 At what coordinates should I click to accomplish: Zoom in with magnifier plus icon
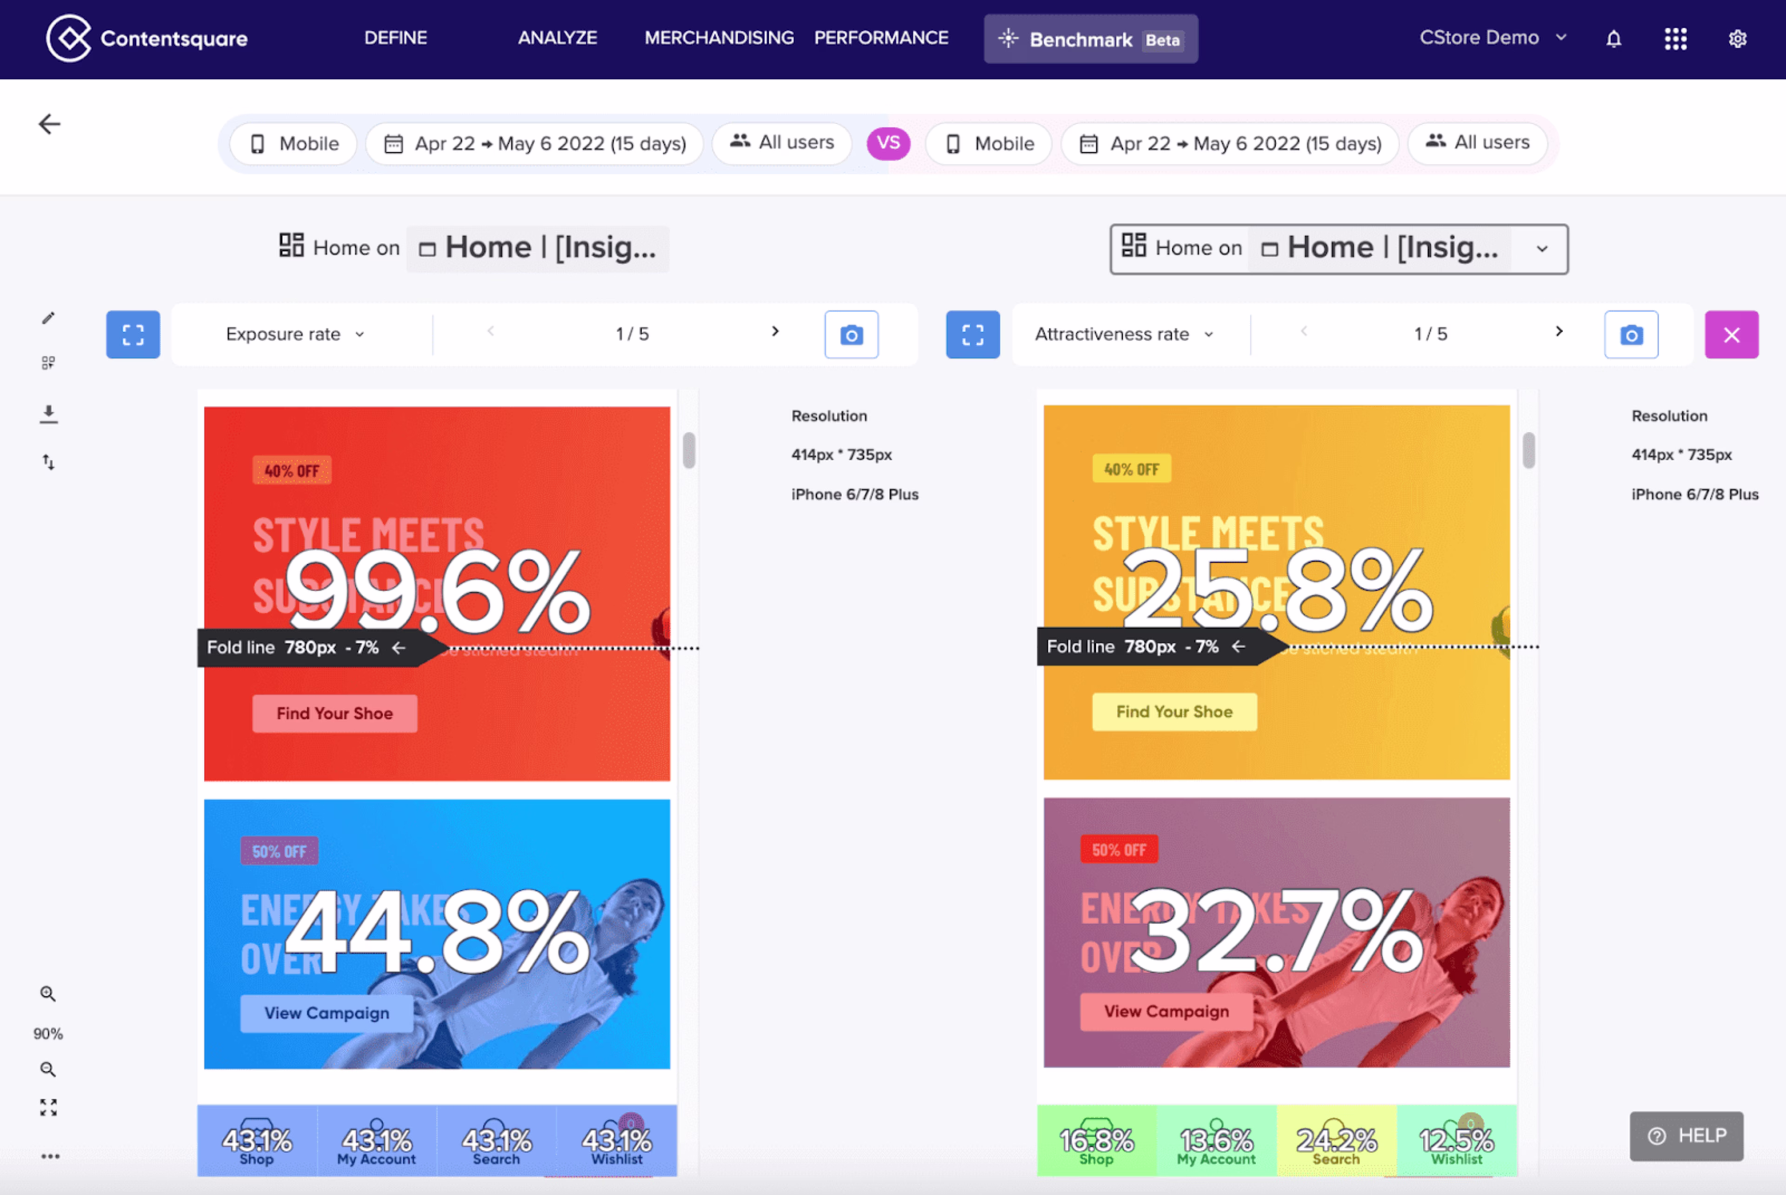click(x=48, y=994)
